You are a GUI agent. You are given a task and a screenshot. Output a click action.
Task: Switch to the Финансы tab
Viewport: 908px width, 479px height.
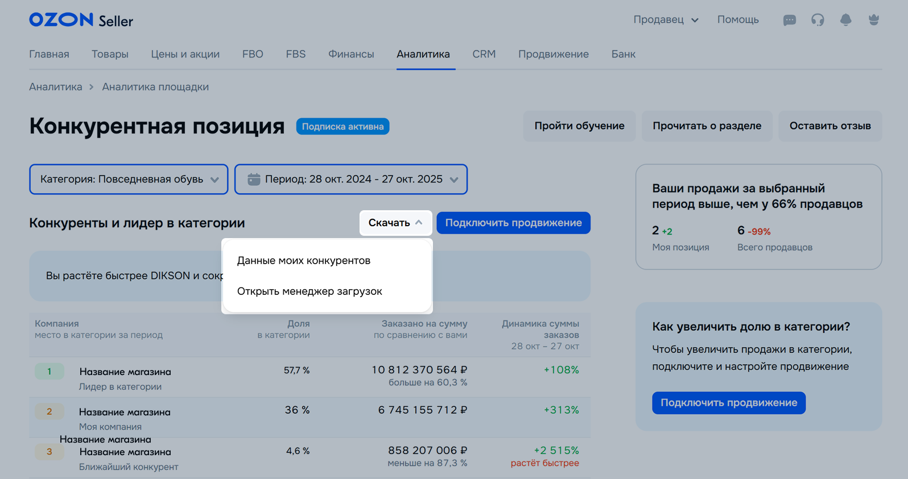click(351, 55)
